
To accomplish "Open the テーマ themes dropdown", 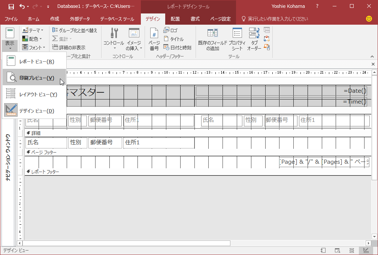I will click(x=33, y=30).
